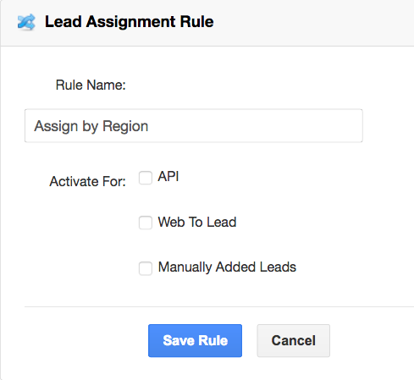
Task: Click the Activate For: label
Action: (x=88, y=181)
